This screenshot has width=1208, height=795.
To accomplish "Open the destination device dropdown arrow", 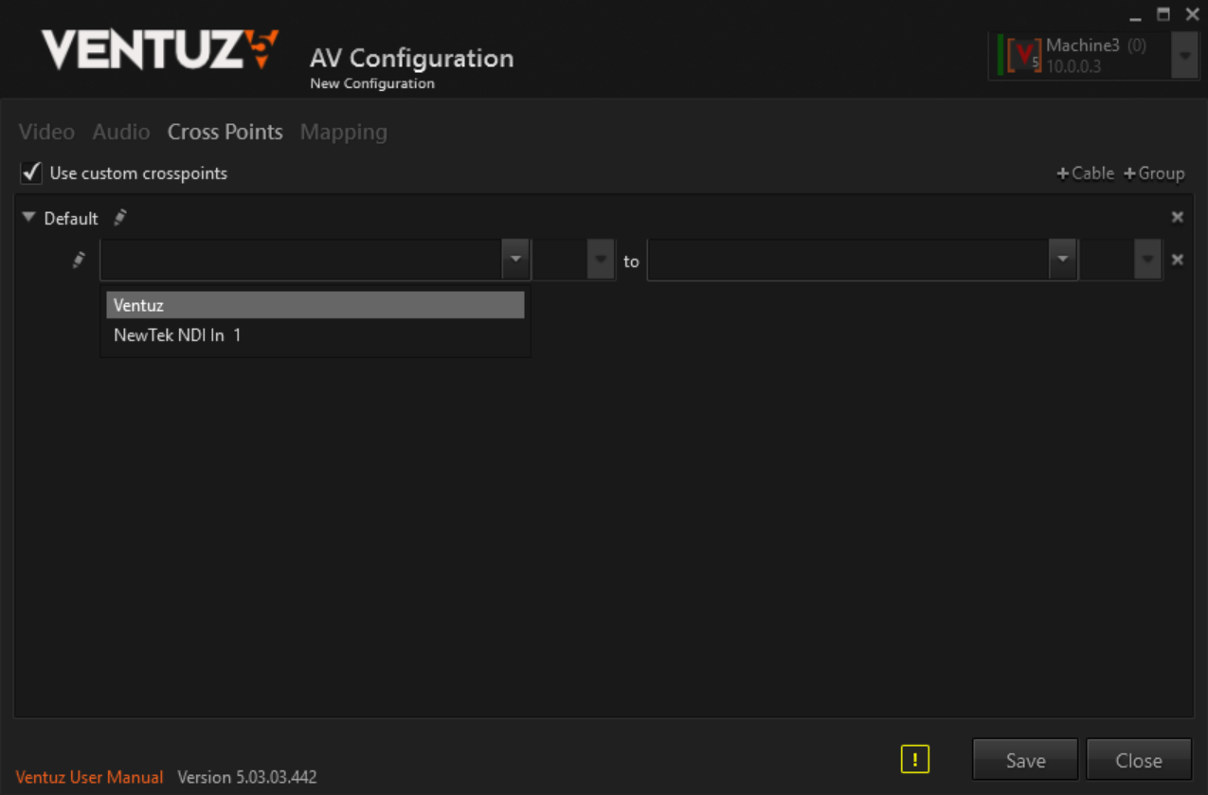I will click(1062, 260).
